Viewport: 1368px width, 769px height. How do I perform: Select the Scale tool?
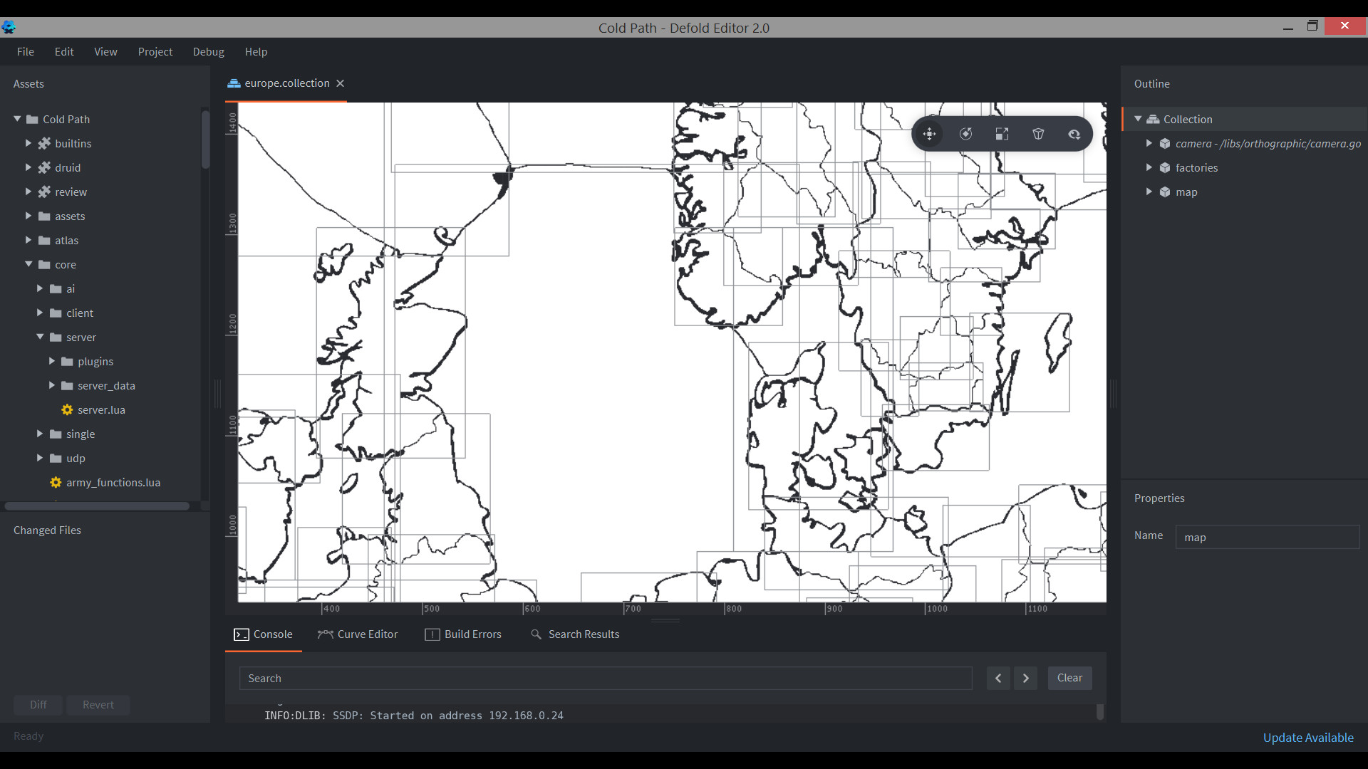[x=1002, y=134]
